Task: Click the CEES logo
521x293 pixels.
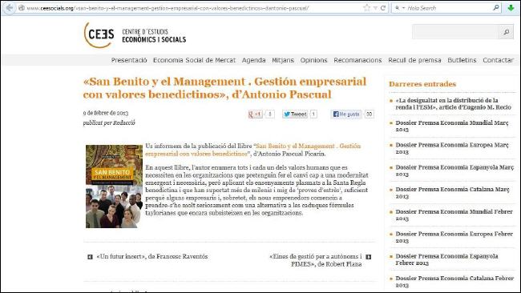Action: pyautogui.click(x=135, y=35)
